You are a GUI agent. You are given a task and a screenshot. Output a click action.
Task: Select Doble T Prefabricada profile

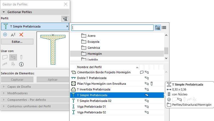pyautogui.click(x=117, y=78)
